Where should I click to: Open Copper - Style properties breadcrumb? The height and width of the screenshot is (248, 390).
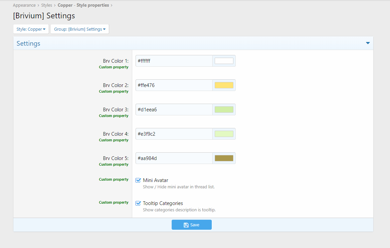pos(83,5)
